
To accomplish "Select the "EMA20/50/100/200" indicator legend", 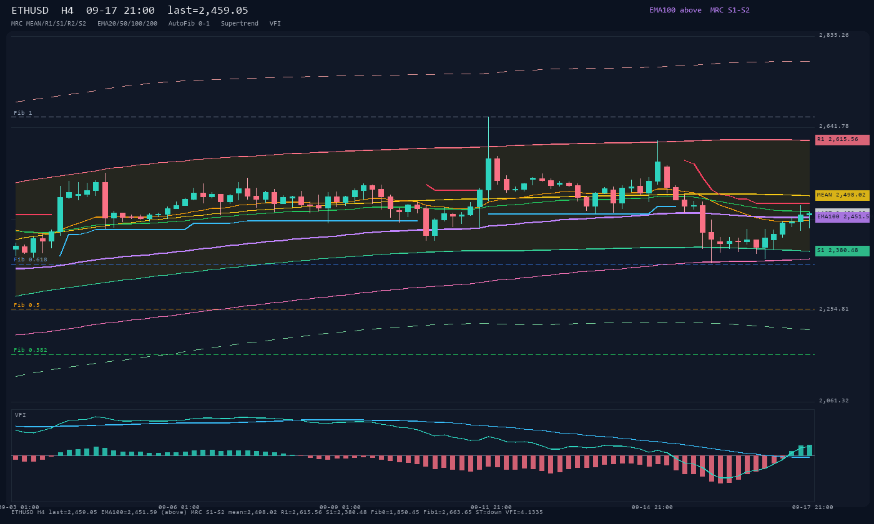I will tap(127, 24).
